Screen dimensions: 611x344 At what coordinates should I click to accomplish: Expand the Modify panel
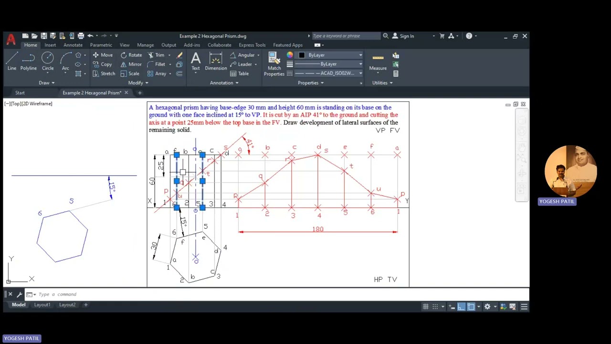[138, 83]
